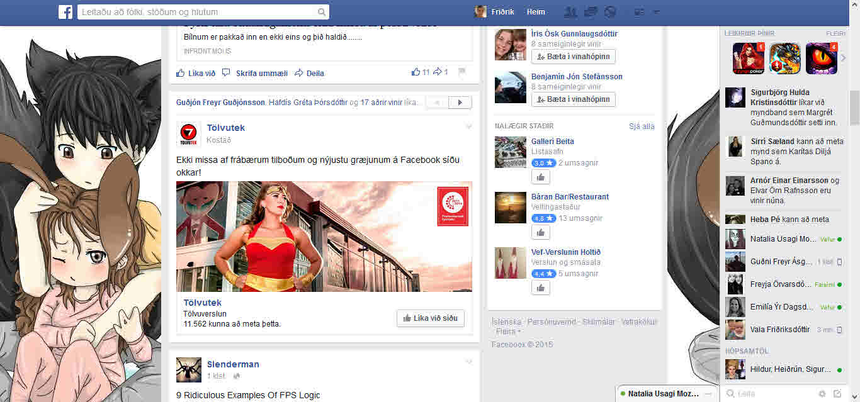Like the INFRONT post with Líka við
860x402 pixels.
196,73
